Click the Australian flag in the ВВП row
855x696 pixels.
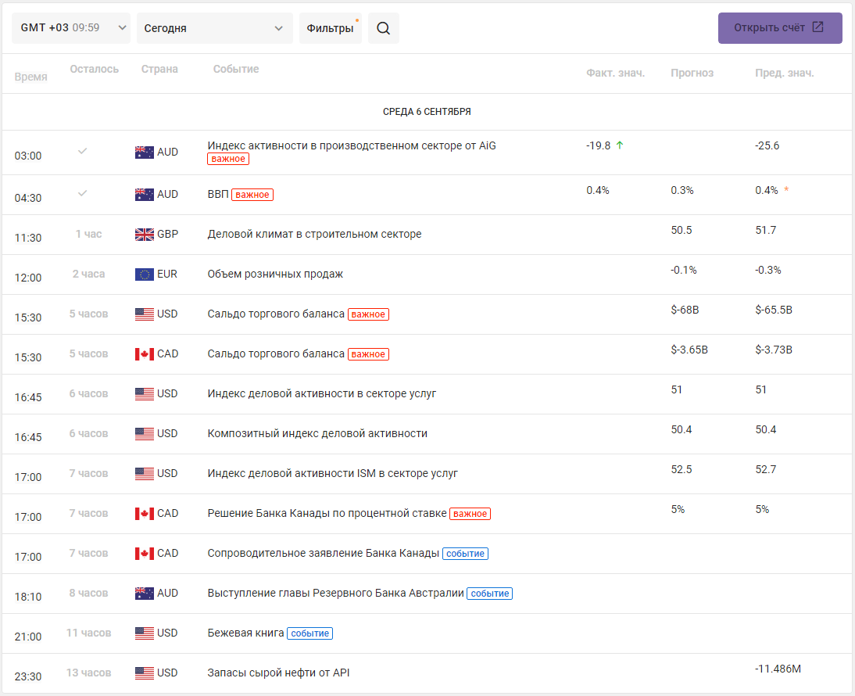[145, 194]
